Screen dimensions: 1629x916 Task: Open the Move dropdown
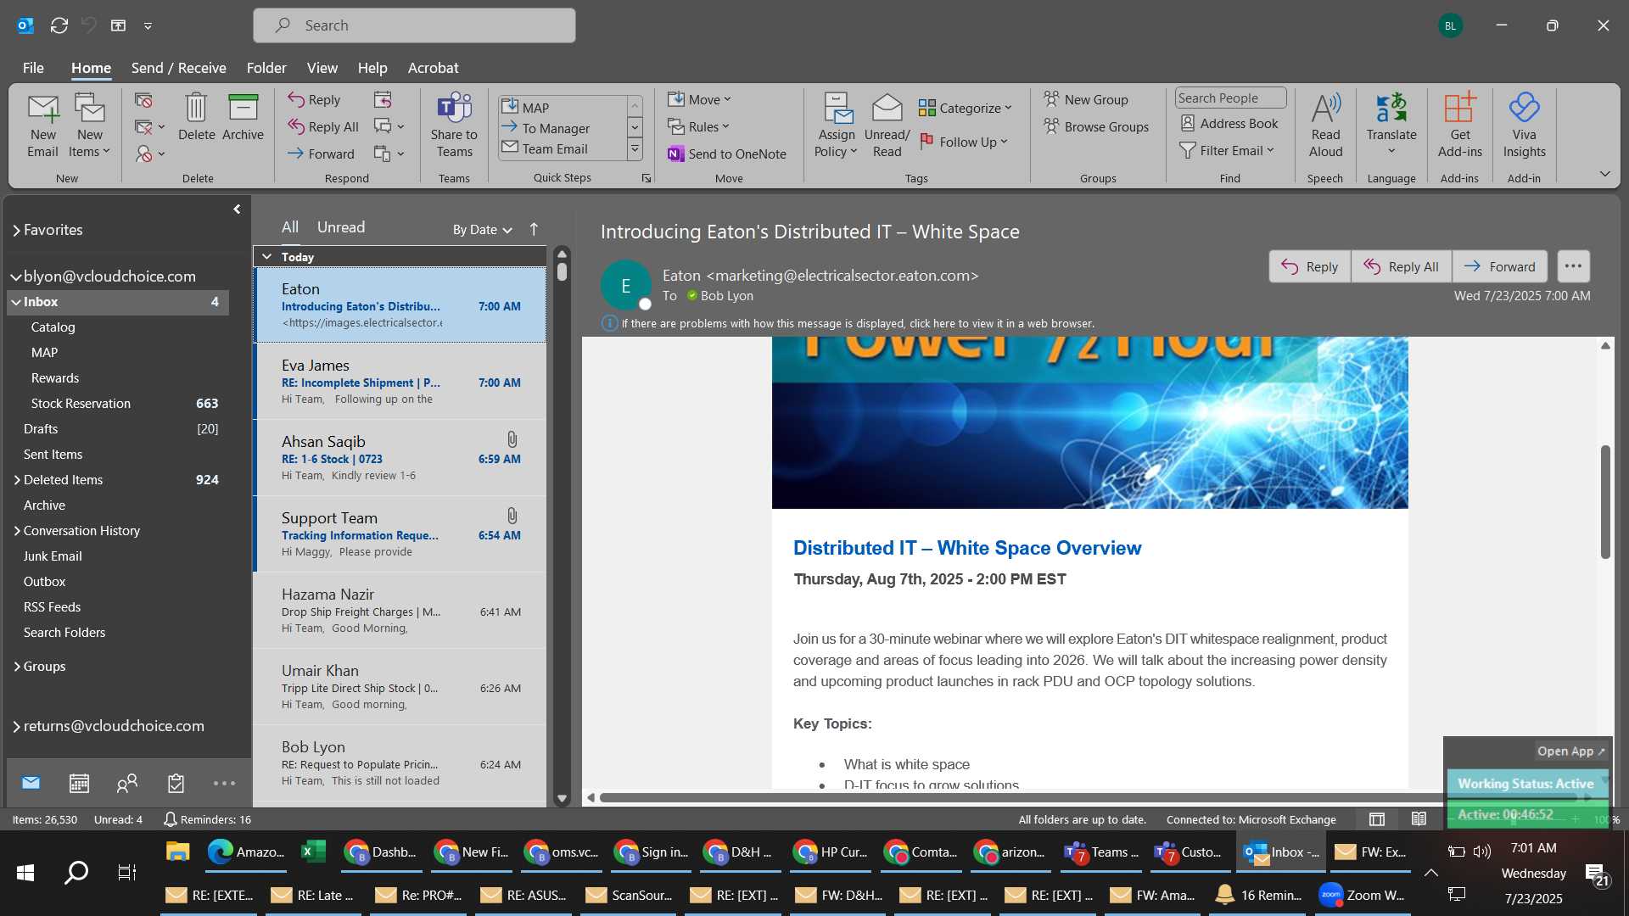tap(699, 99)
